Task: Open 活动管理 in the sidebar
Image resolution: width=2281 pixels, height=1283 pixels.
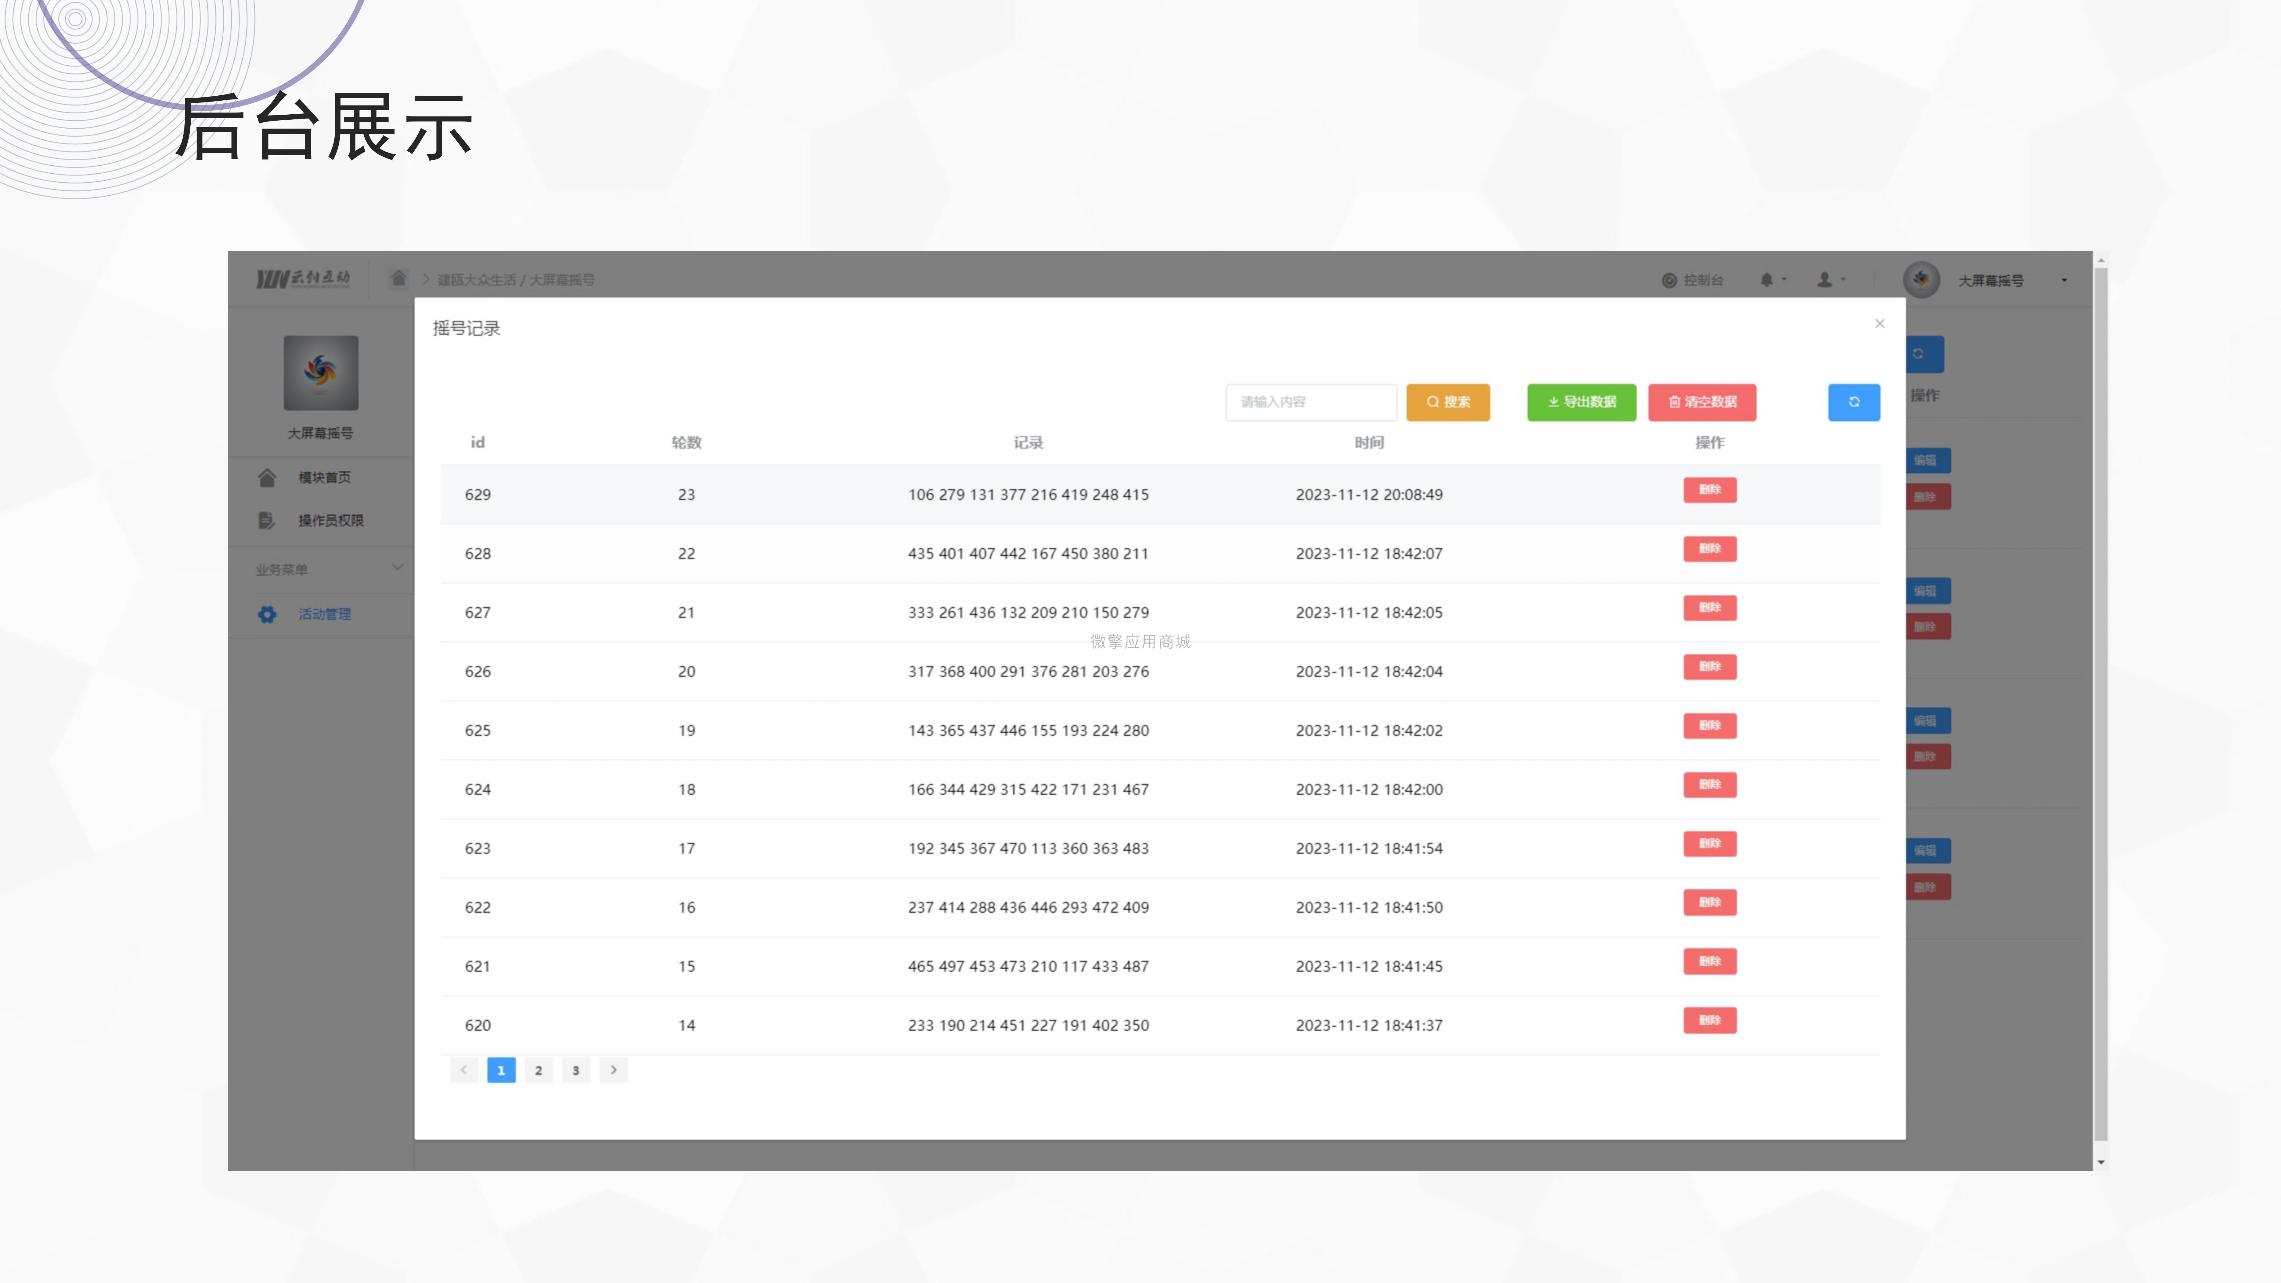Action: pos(324,614)
